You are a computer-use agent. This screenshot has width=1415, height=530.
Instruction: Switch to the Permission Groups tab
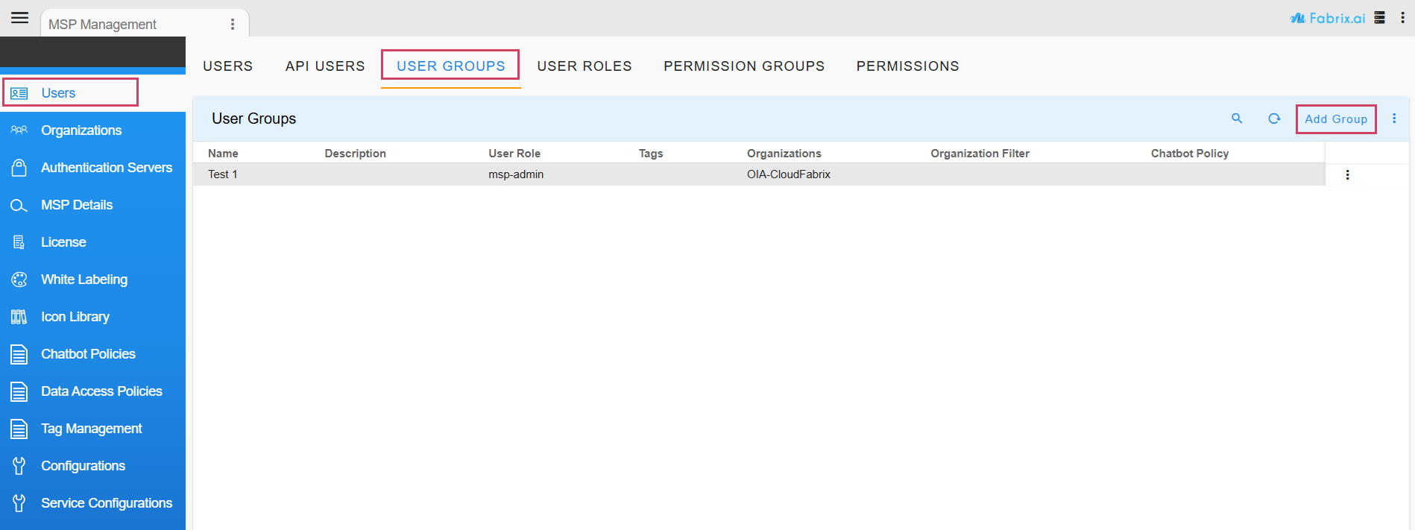coord(743,66)
